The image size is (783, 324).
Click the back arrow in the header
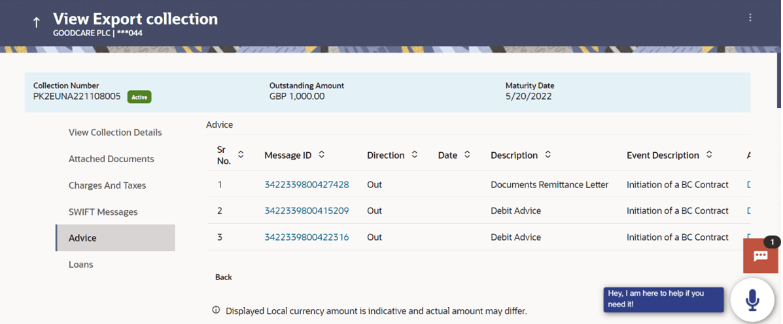pos(37,22)
